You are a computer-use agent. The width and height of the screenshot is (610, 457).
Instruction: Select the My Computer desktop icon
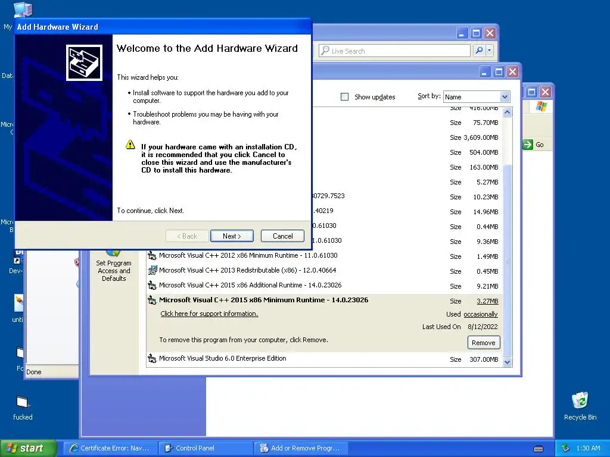pyautogui.click(x=22, y=10)
